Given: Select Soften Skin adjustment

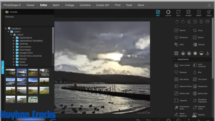Looking at the screenshot, I should (182, 93).
